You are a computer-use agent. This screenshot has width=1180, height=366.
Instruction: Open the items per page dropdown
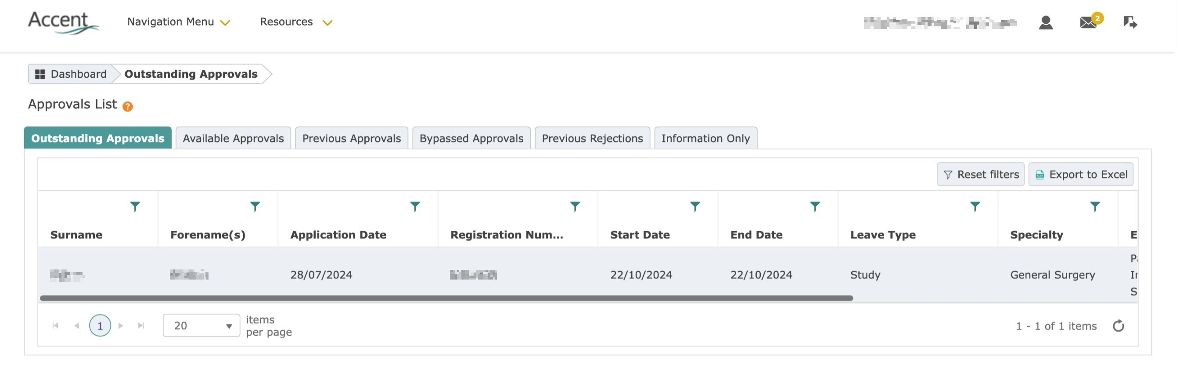point(201,326)
